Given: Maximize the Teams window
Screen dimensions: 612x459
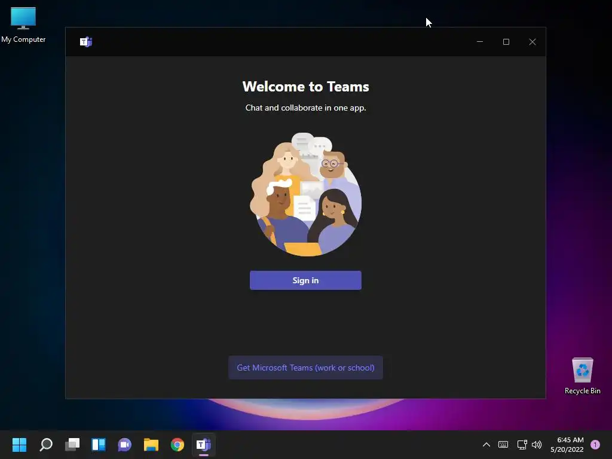Looking at the screenshot, I should 506,42.
